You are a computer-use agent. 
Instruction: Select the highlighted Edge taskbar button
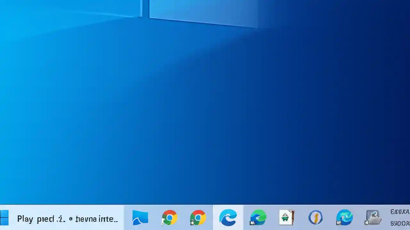(228, 218)
